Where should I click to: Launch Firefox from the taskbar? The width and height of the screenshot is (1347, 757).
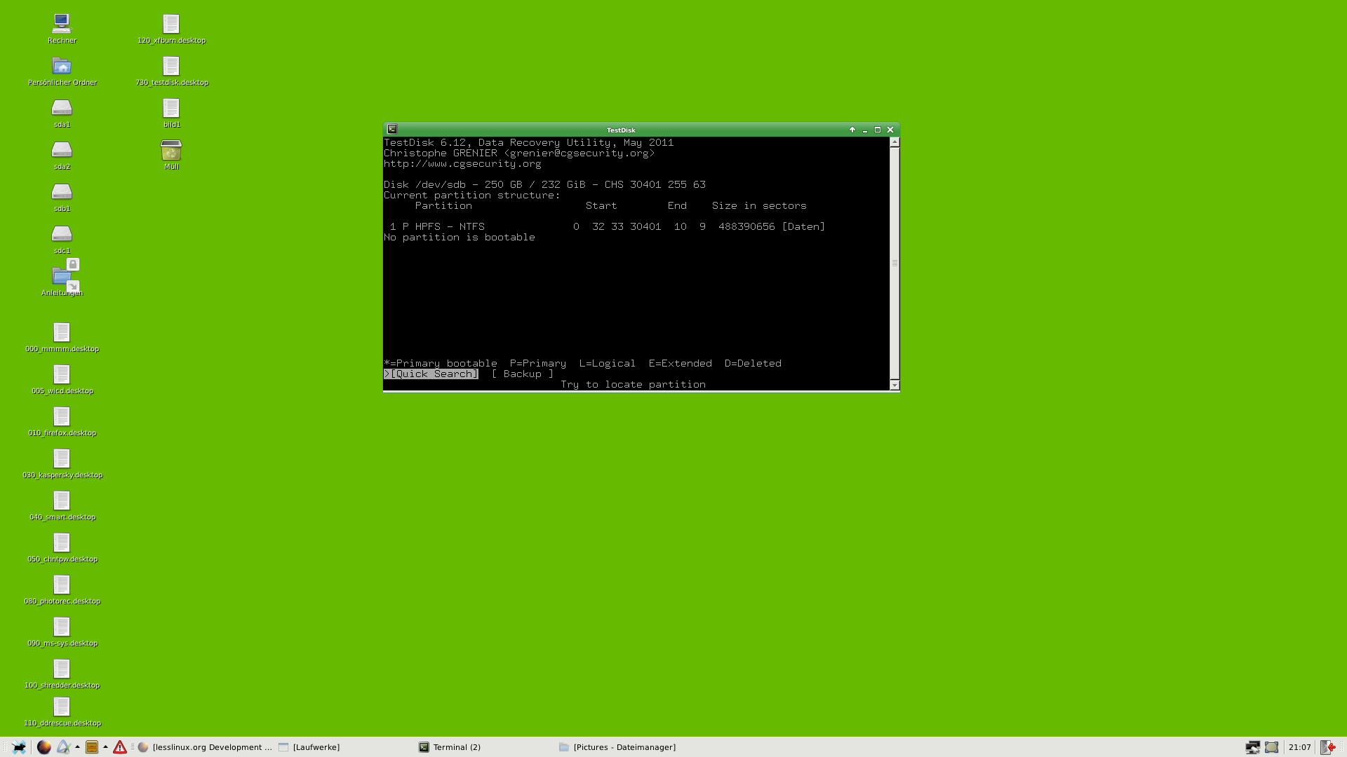tap(43, 747)
